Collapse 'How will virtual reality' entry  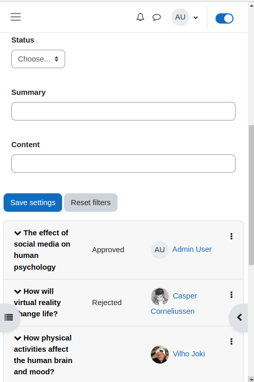tap(17, 292)
